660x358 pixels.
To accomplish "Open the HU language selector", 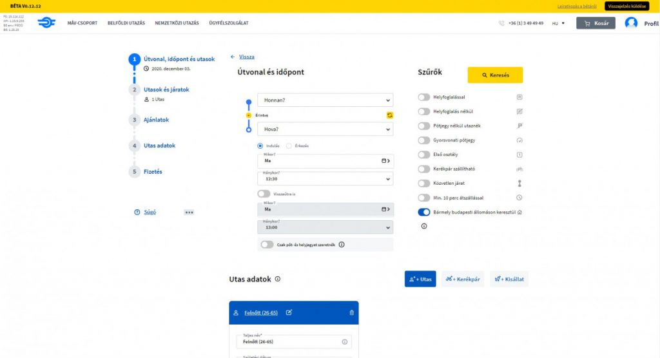I will [x=558, y=23].
